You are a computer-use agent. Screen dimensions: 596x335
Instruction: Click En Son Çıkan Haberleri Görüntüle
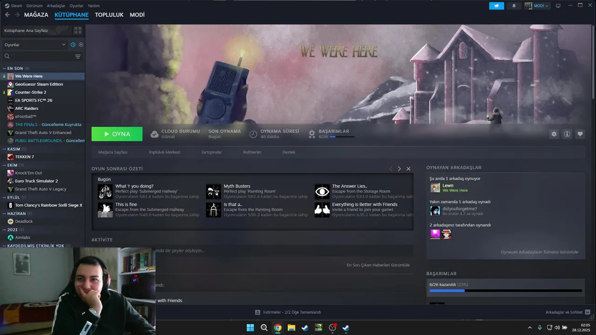tap(378, 265)
